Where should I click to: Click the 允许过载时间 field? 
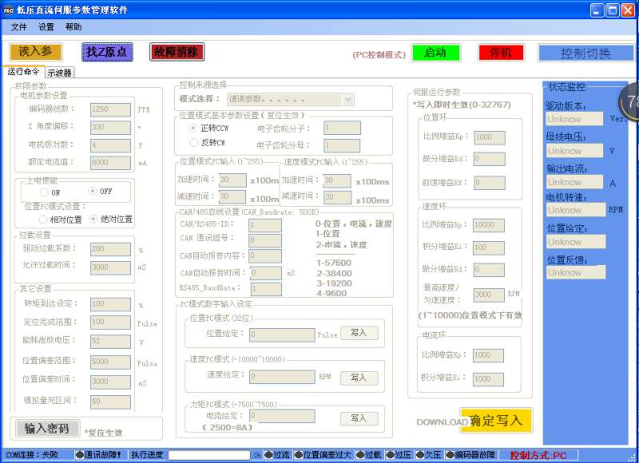pyautogui.click(x=110, y=267)
